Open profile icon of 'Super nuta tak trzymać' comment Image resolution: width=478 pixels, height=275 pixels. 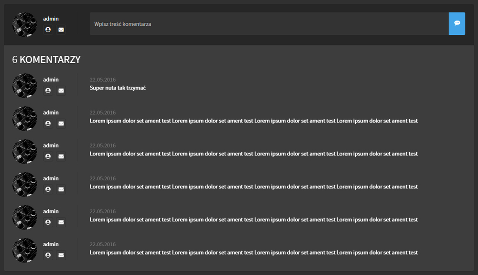click(x=48, y=90)
